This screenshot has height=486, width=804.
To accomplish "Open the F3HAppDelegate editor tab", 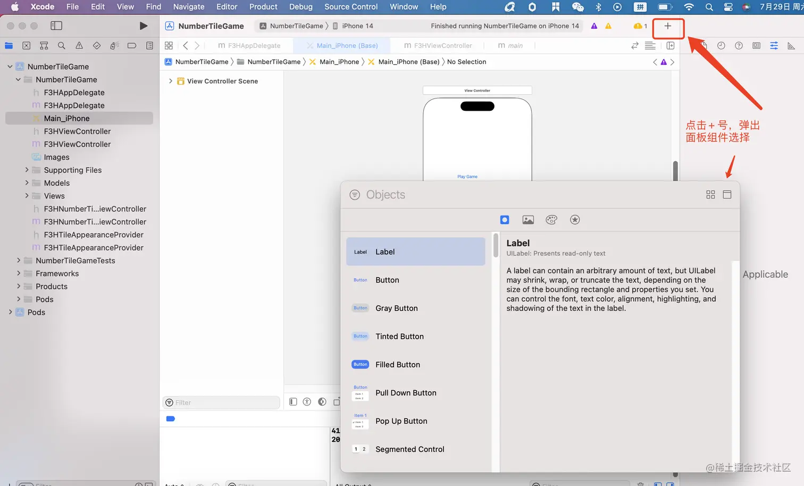I will 249,46.
